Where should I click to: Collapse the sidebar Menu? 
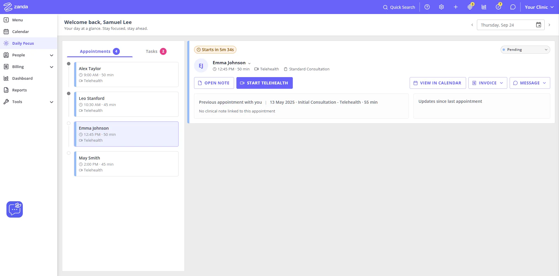coord(29,20)
